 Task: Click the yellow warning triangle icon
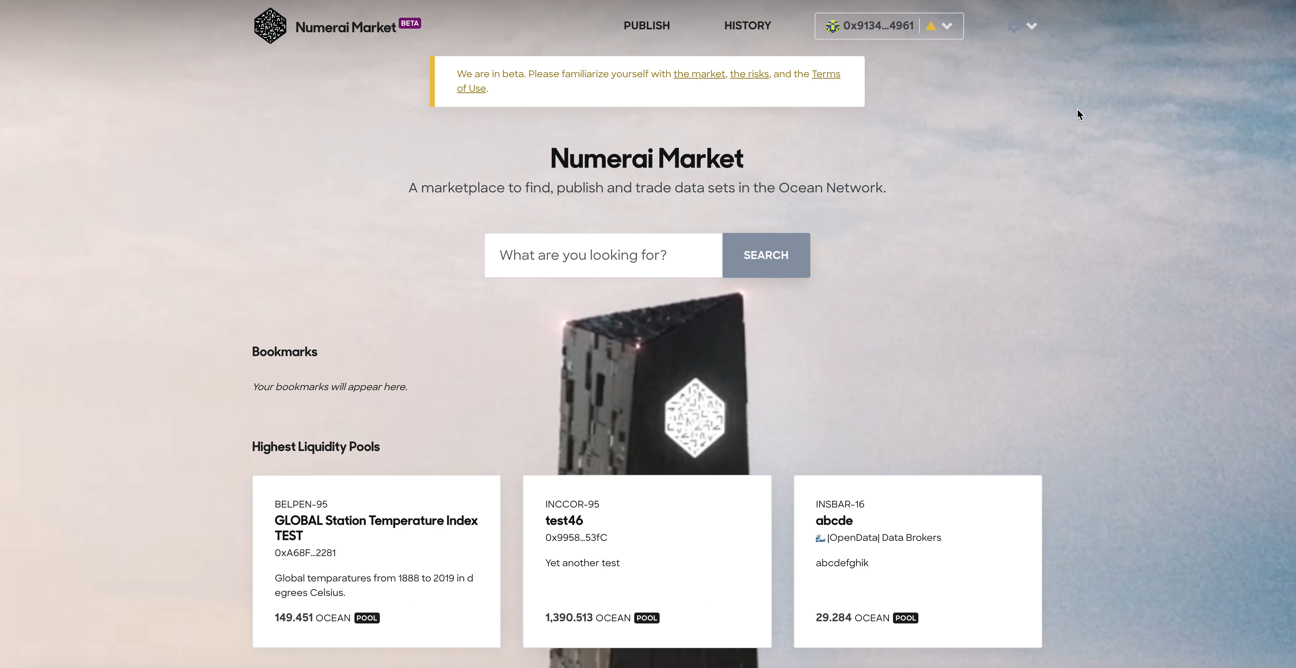tap(931, 26)
